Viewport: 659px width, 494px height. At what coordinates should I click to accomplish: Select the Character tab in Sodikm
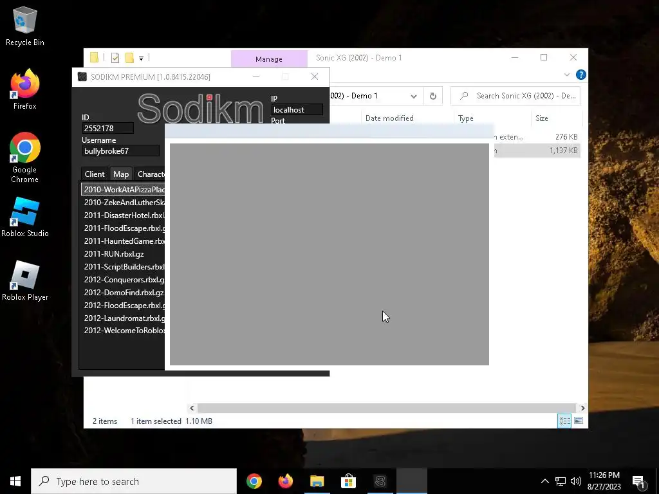150,174
